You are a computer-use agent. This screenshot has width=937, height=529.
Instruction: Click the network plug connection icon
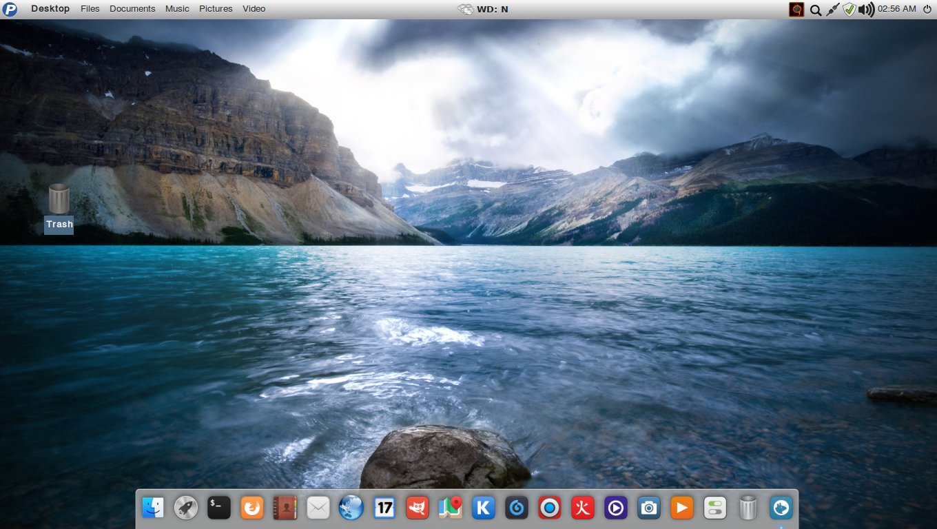click(x=832, y=10)
